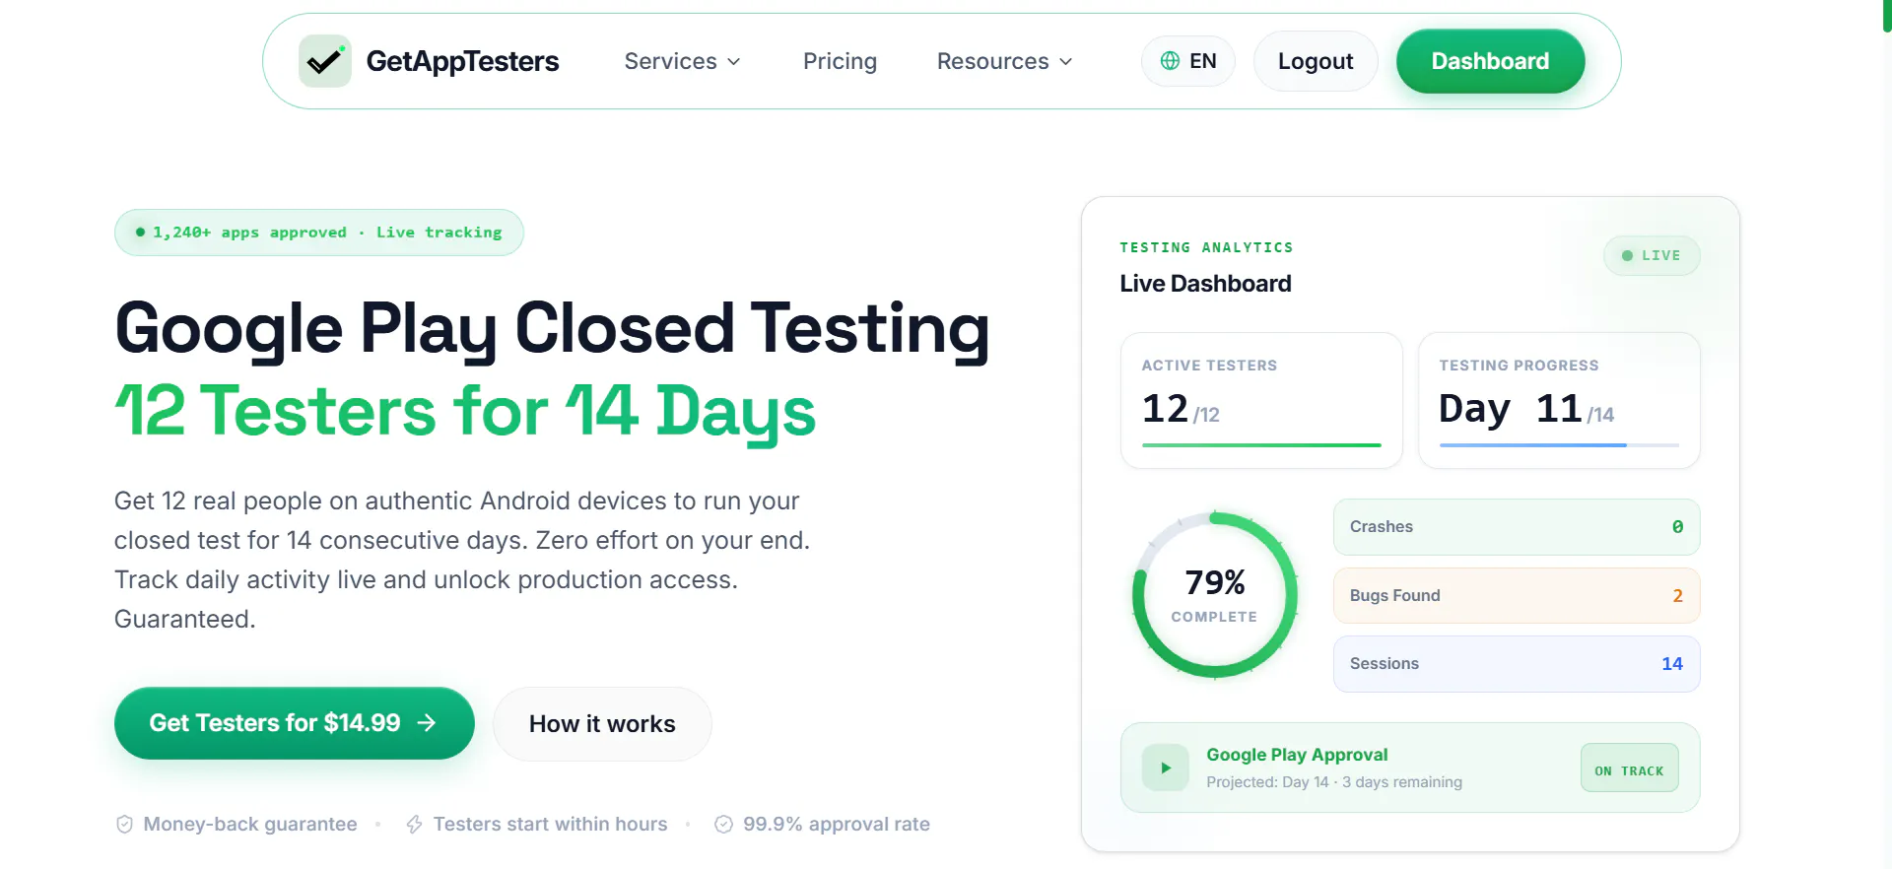Click the '1,240+ apps approved' badge
Screen dimensions: 1892x869
coord(318,233)
